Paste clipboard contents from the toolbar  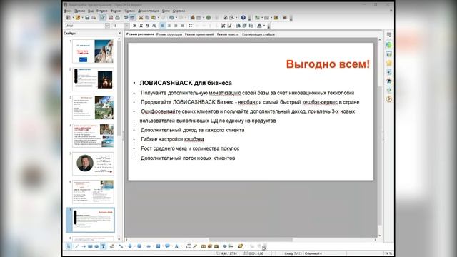point(154,18)
